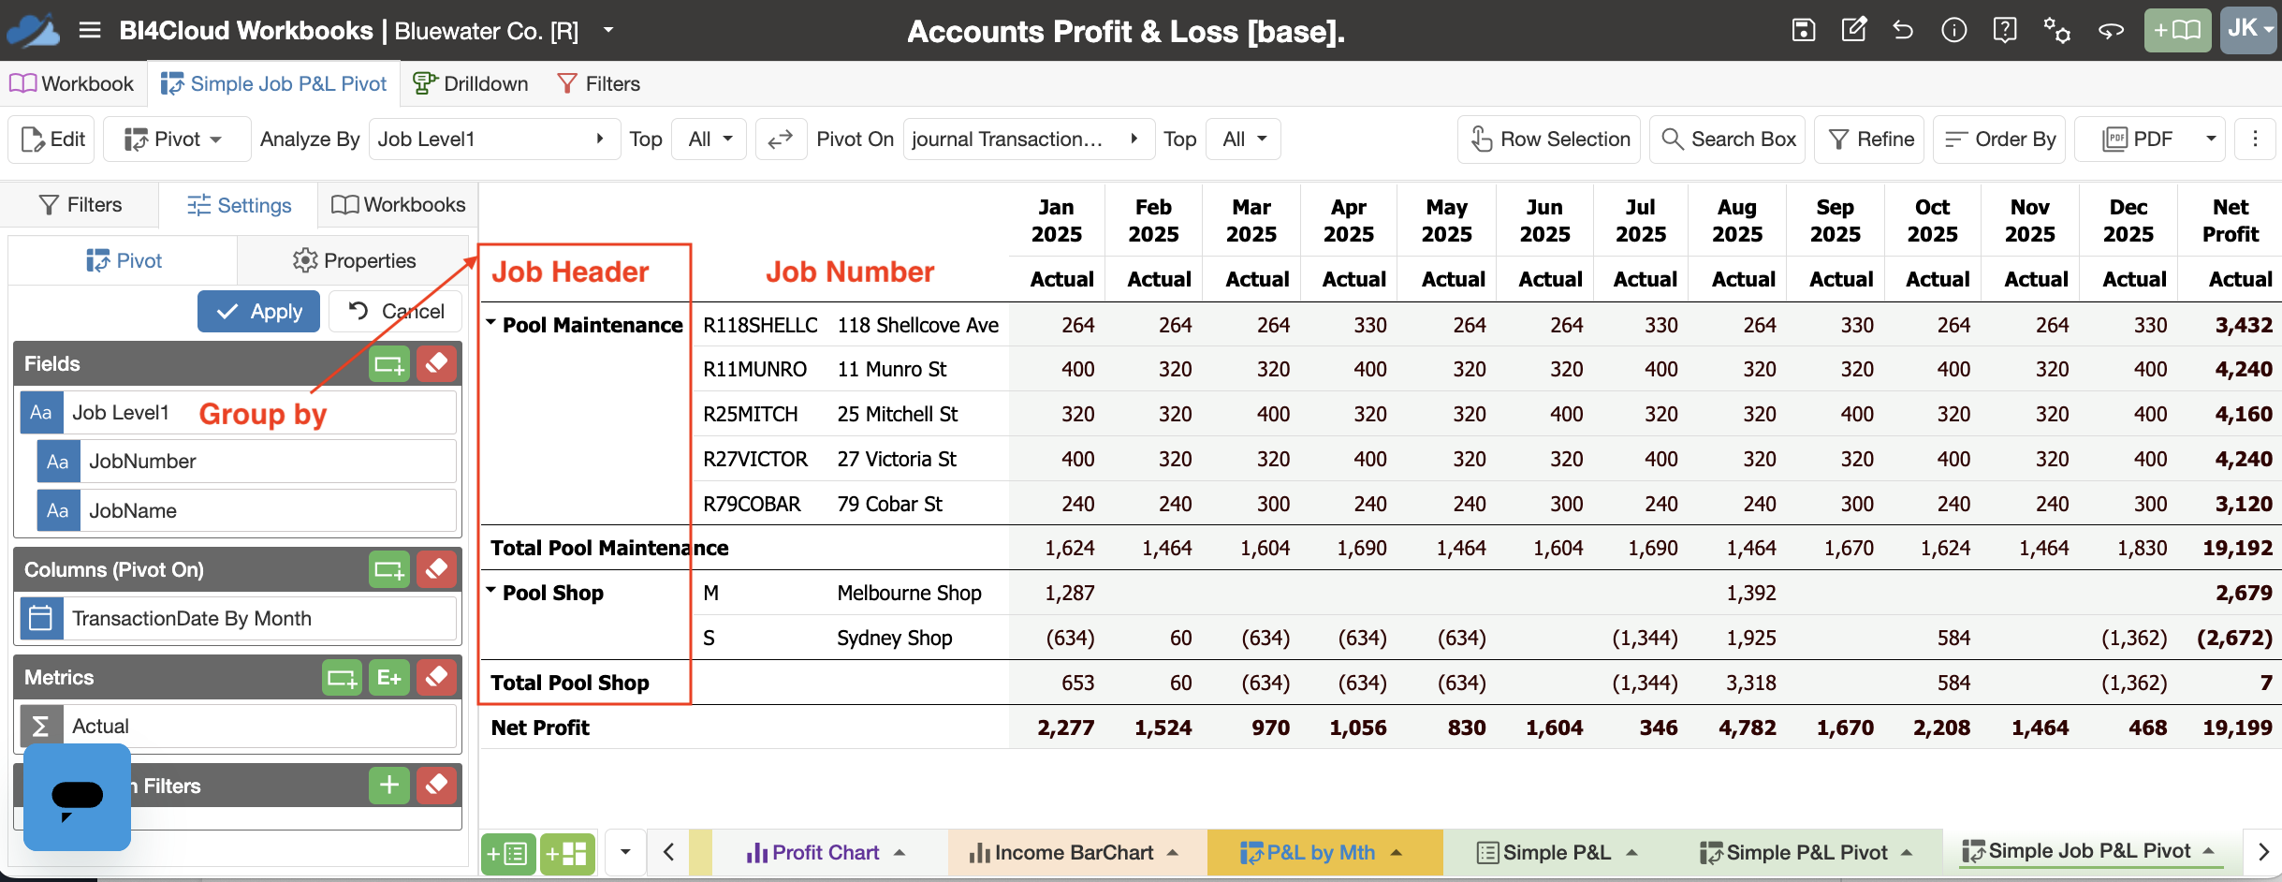Select the TransactionDate By Month column field

239,618
